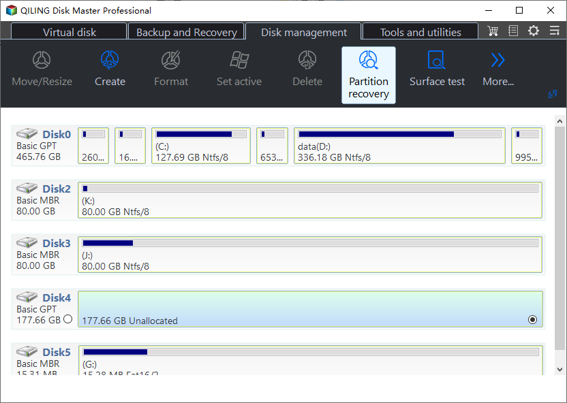
Task: Click the 465.76 GB size text
Action: click(x=39, y=157)
